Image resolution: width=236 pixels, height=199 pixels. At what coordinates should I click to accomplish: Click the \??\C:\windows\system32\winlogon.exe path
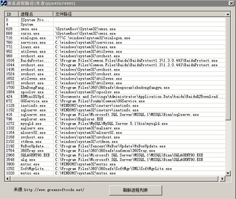pos(93,38)
